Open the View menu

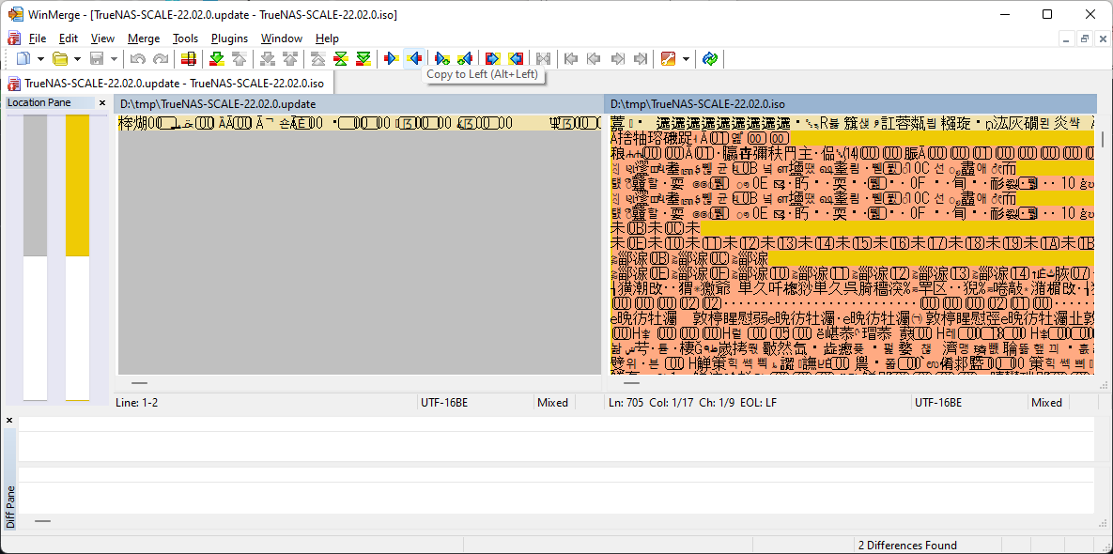pos(103,38)
